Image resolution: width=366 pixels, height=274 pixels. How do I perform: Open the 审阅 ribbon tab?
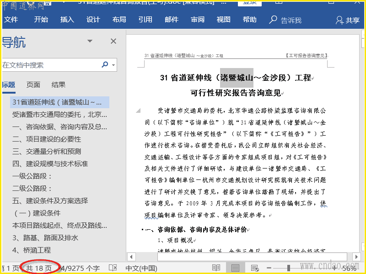198,20
